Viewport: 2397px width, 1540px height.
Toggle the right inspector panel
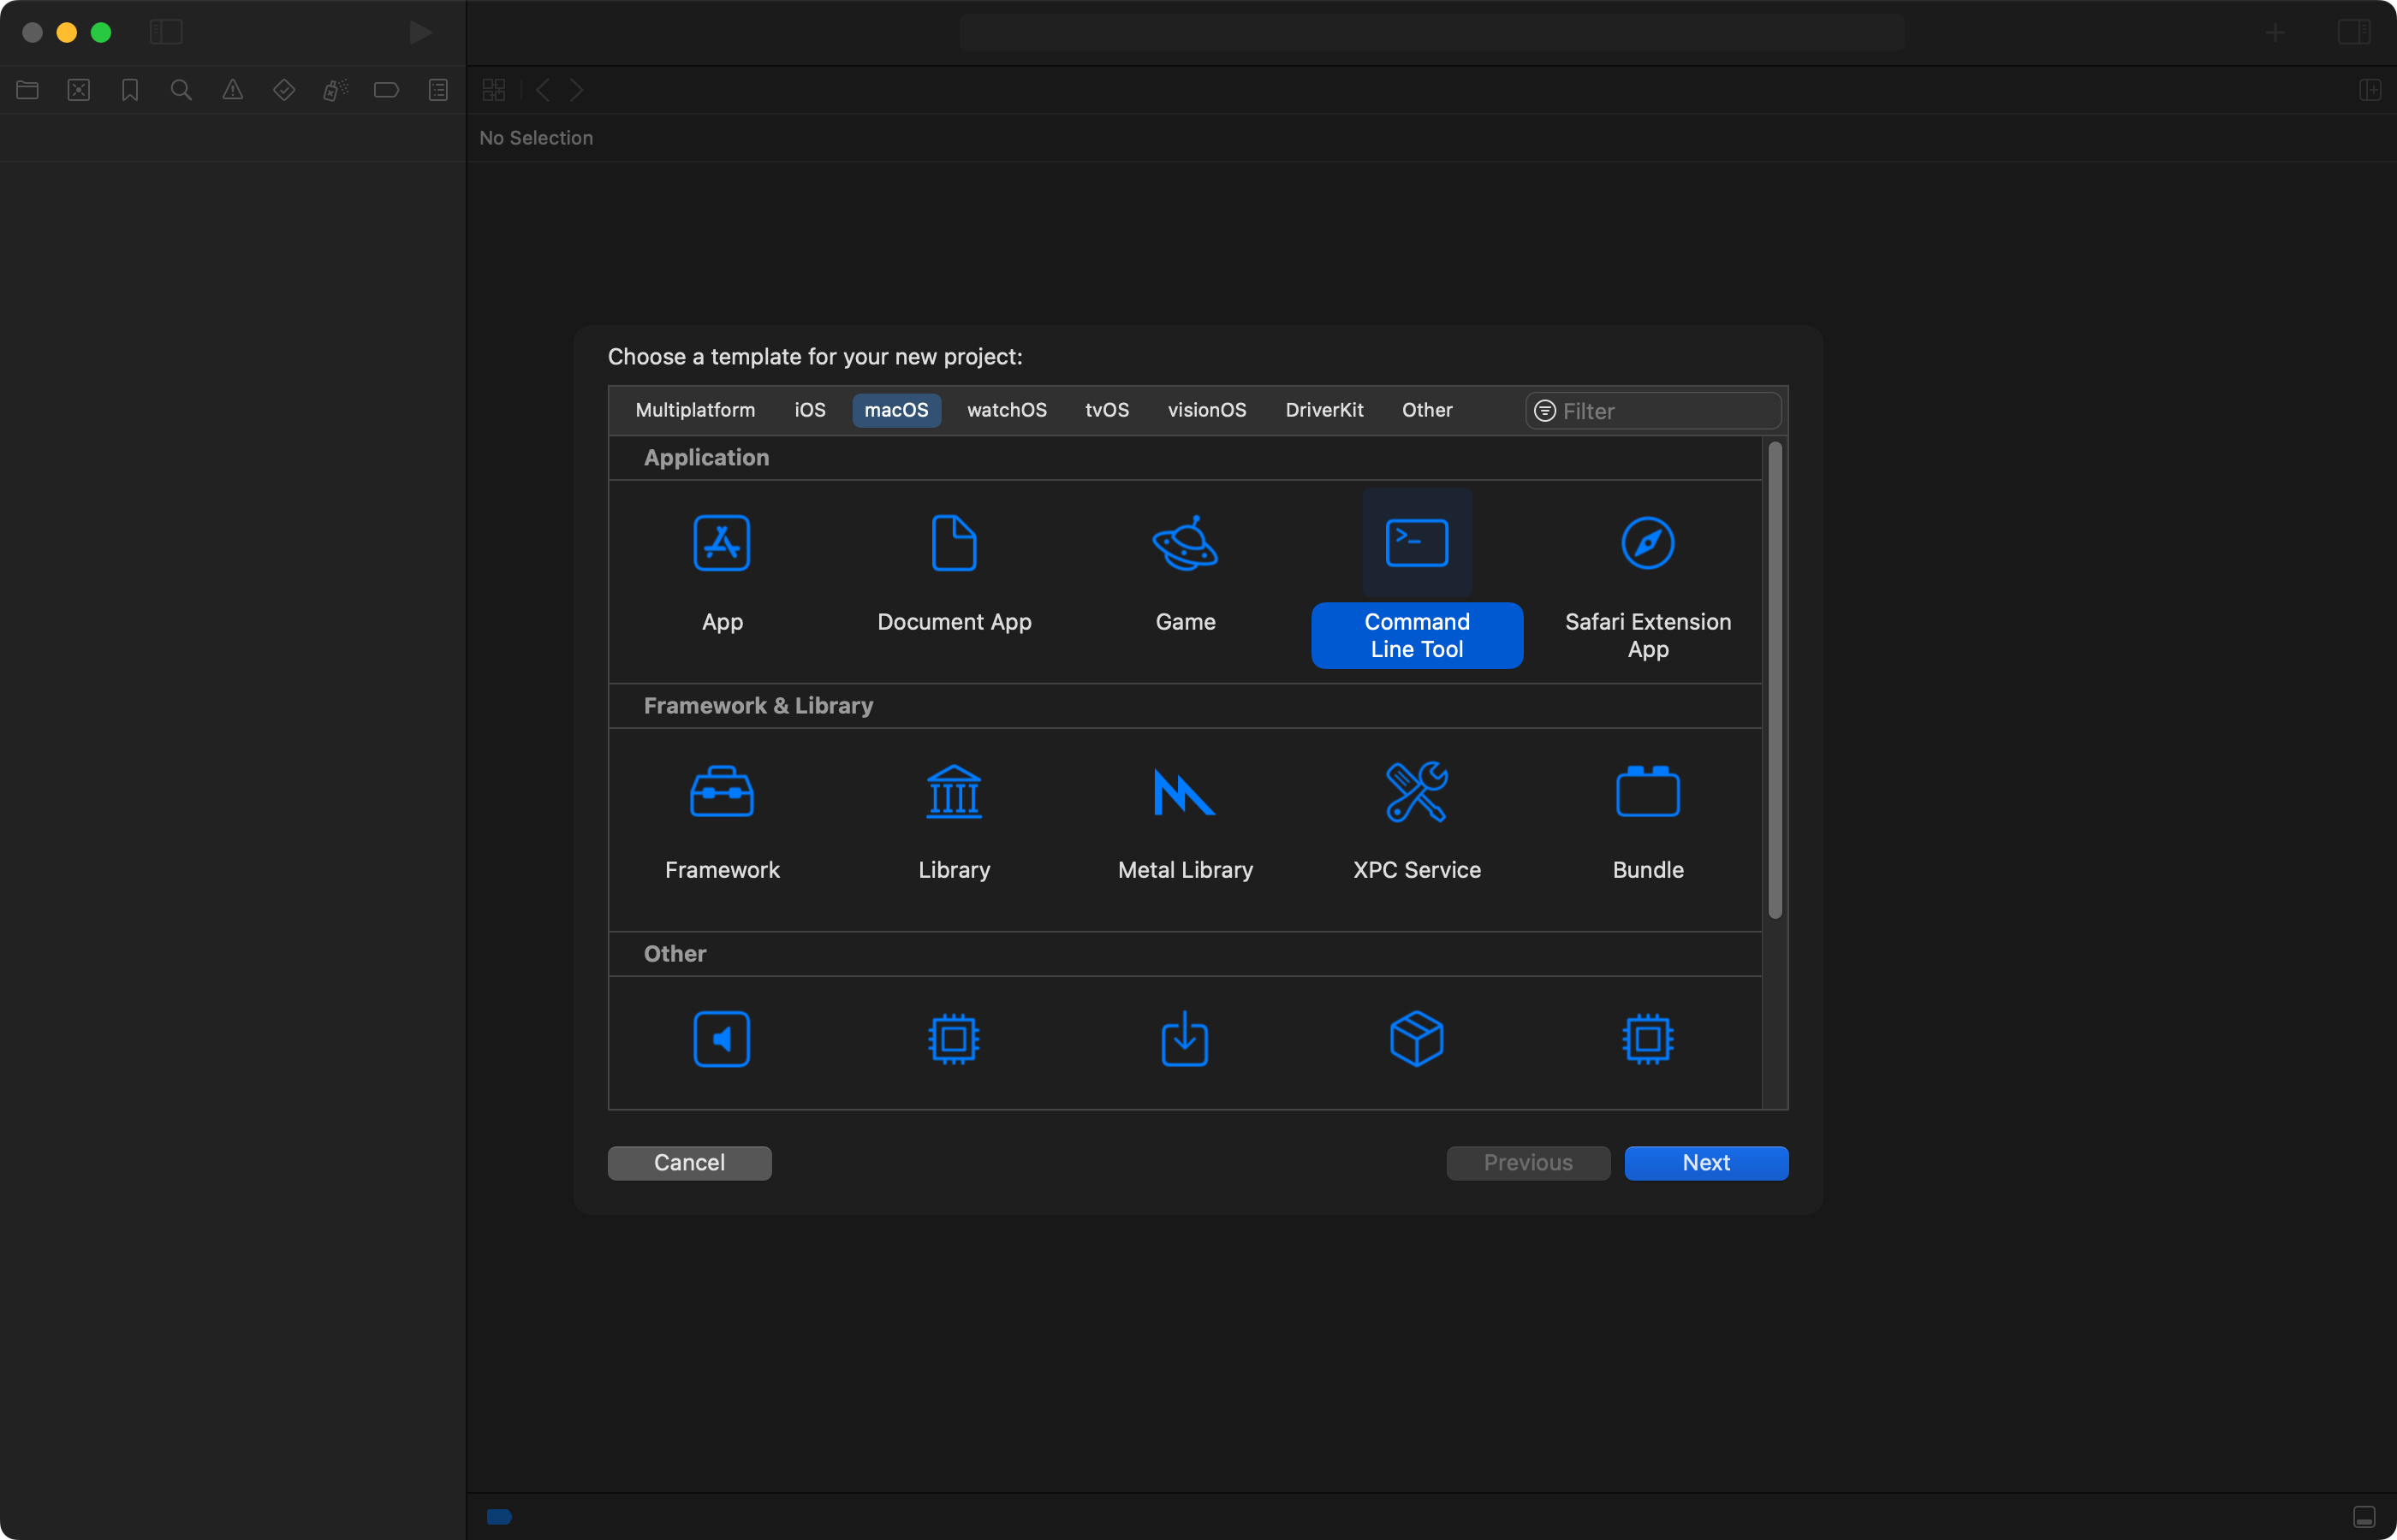[x=2353, y=32]
